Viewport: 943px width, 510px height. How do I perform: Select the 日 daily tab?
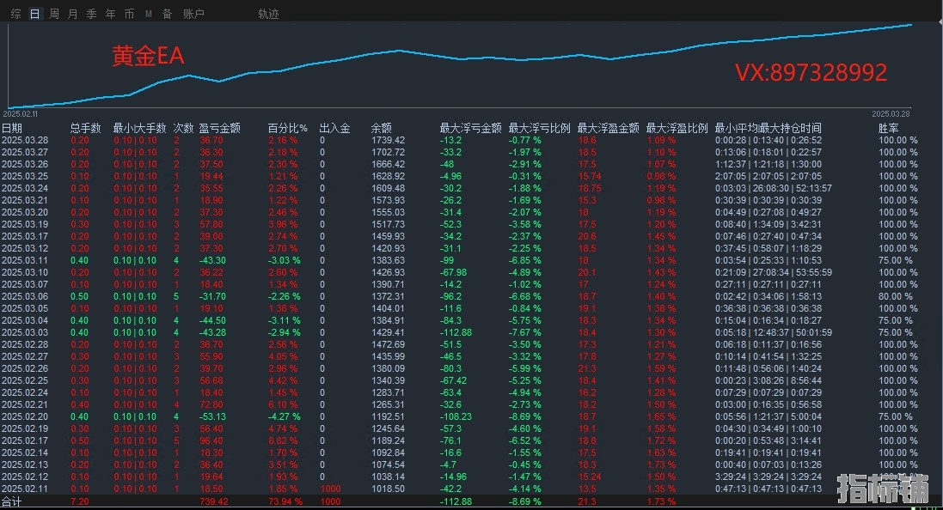click(34, 14)
